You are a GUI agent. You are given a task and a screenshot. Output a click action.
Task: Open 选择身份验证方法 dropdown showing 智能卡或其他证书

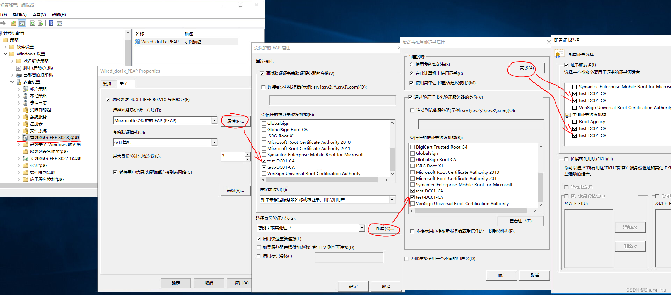coord(362,228)
